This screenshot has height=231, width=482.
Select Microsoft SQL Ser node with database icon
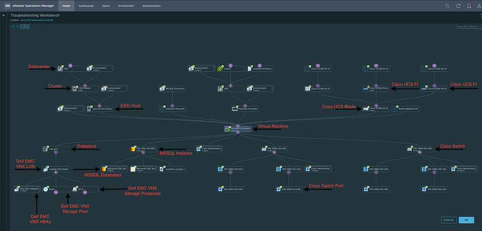(x=114, y=169)
